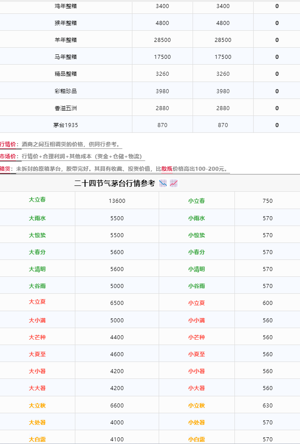Image resolution: width=300 pixels, height=444 pixels.
Task: Select the 香溢五洲 row name
Action: click(66, 108)
